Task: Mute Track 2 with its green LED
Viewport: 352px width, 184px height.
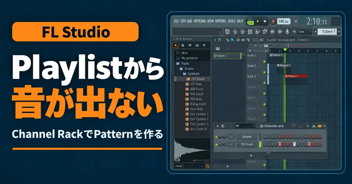Action: tap(264, 72)
